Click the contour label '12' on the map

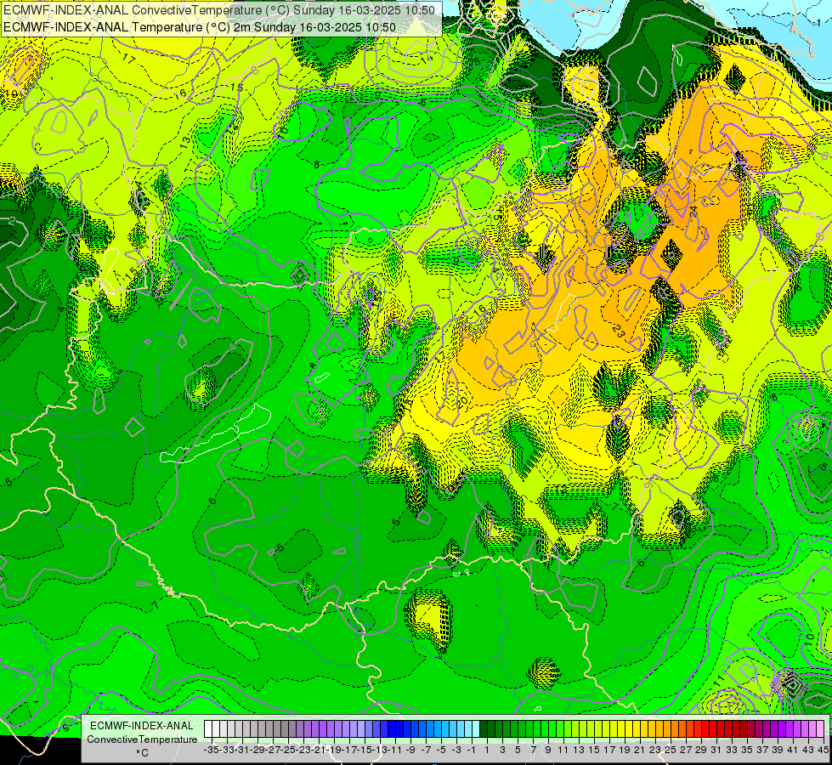[x=562, y=489]
